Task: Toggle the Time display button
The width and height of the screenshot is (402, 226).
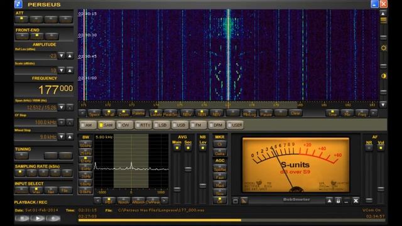Action: point(332,113)
